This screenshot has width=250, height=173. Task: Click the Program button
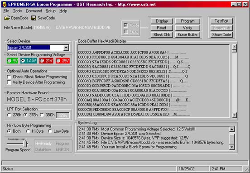[187, 21]
